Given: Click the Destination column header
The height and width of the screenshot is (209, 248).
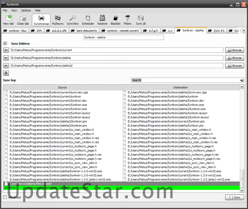Looking at the screenshot, I should [x=181, y=87].
